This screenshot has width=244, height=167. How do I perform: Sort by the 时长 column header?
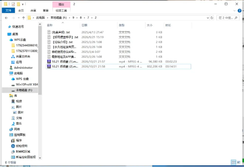coord(178,25)
